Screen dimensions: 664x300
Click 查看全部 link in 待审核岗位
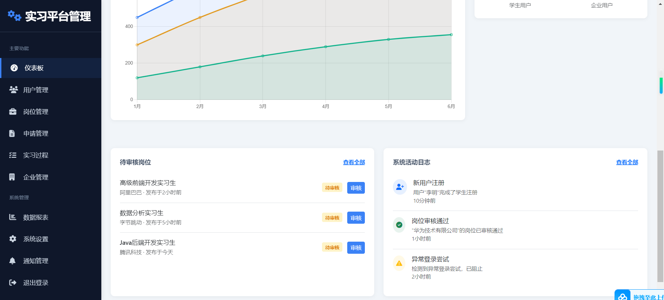click(354, 162)
